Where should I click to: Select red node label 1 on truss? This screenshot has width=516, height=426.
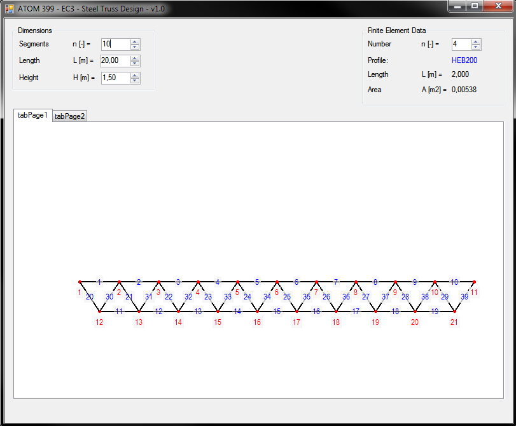click(80, 292)
